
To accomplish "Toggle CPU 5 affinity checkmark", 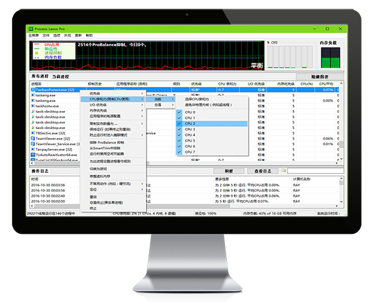I will click(179, 140).
